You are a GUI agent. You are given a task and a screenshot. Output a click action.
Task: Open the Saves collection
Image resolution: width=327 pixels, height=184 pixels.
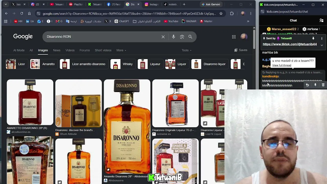(241, 50)
